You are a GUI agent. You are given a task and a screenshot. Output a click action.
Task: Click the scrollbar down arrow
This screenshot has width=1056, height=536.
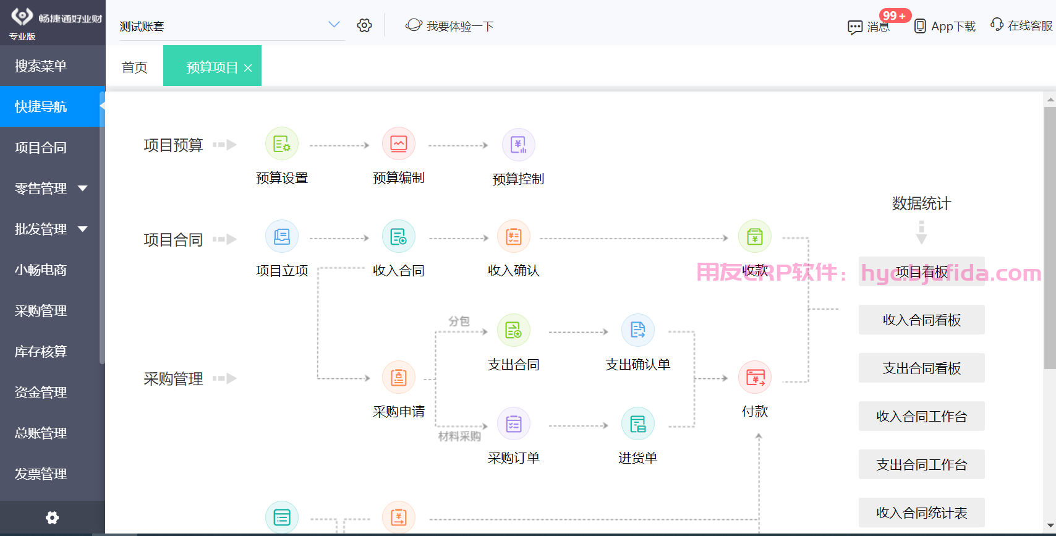pos(1050,524)
